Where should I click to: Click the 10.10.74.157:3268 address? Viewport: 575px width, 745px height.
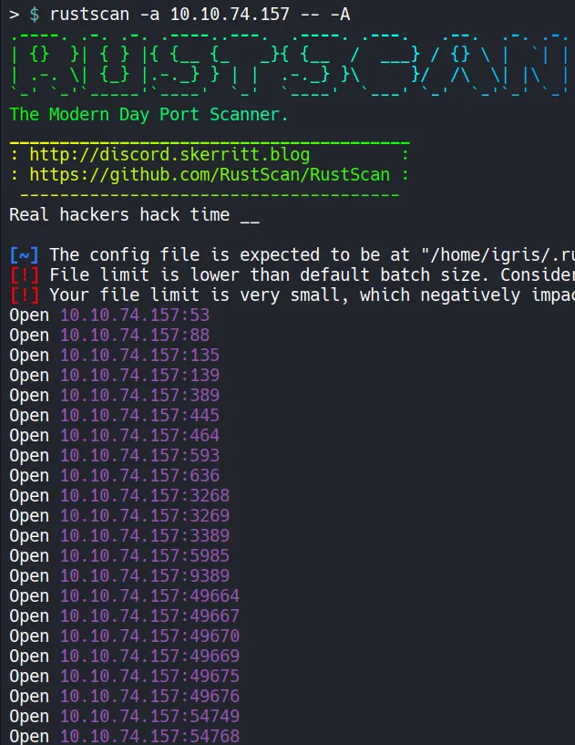pos(145,495)
